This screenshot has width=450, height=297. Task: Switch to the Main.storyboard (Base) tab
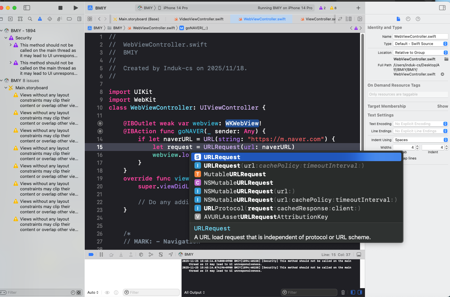click(139, 19)
